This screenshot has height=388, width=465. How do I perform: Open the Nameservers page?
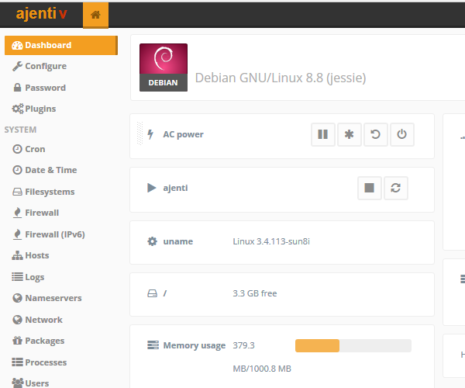[x=47, y=298]
